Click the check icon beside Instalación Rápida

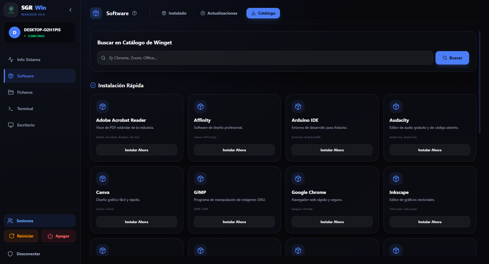[93, 85]
